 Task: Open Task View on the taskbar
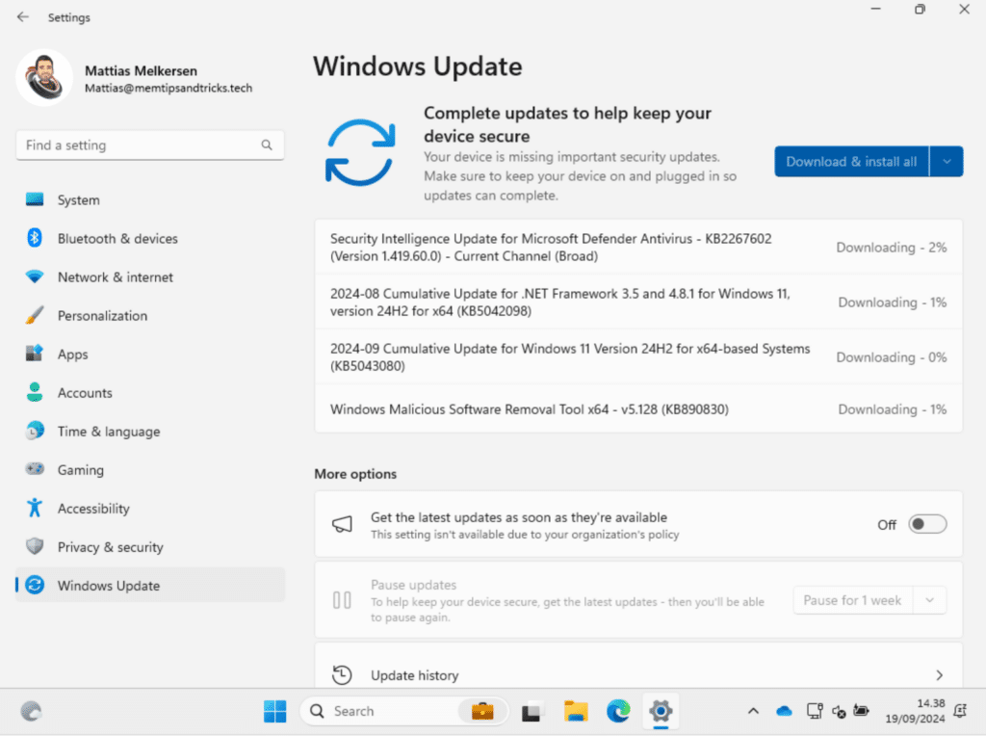pos(532,712)
